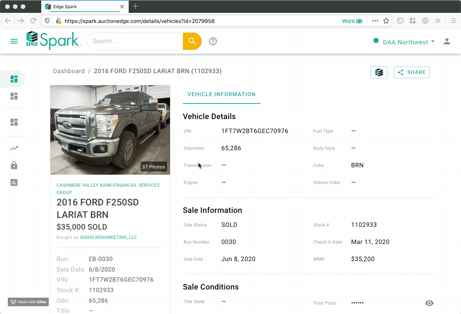Click the shield tracking protection icon

[x=47, y=21]
